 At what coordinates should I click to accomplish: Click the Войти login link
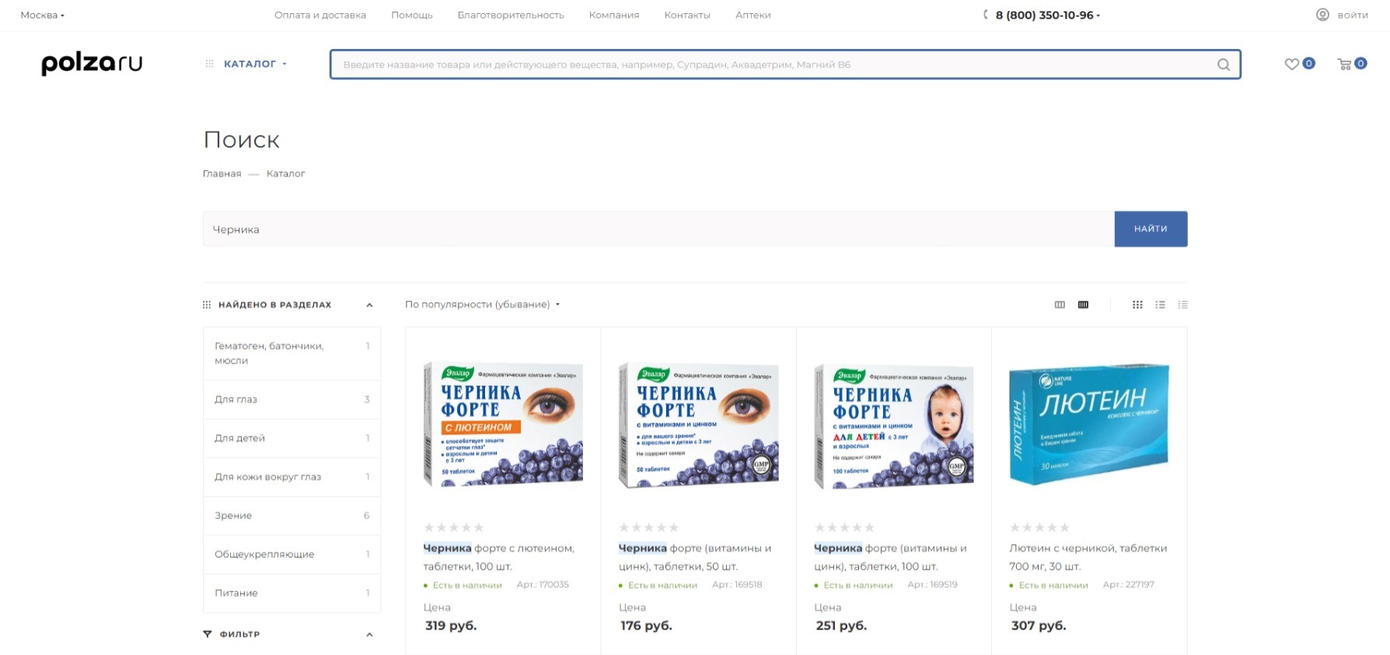[x=1353, y=15]
